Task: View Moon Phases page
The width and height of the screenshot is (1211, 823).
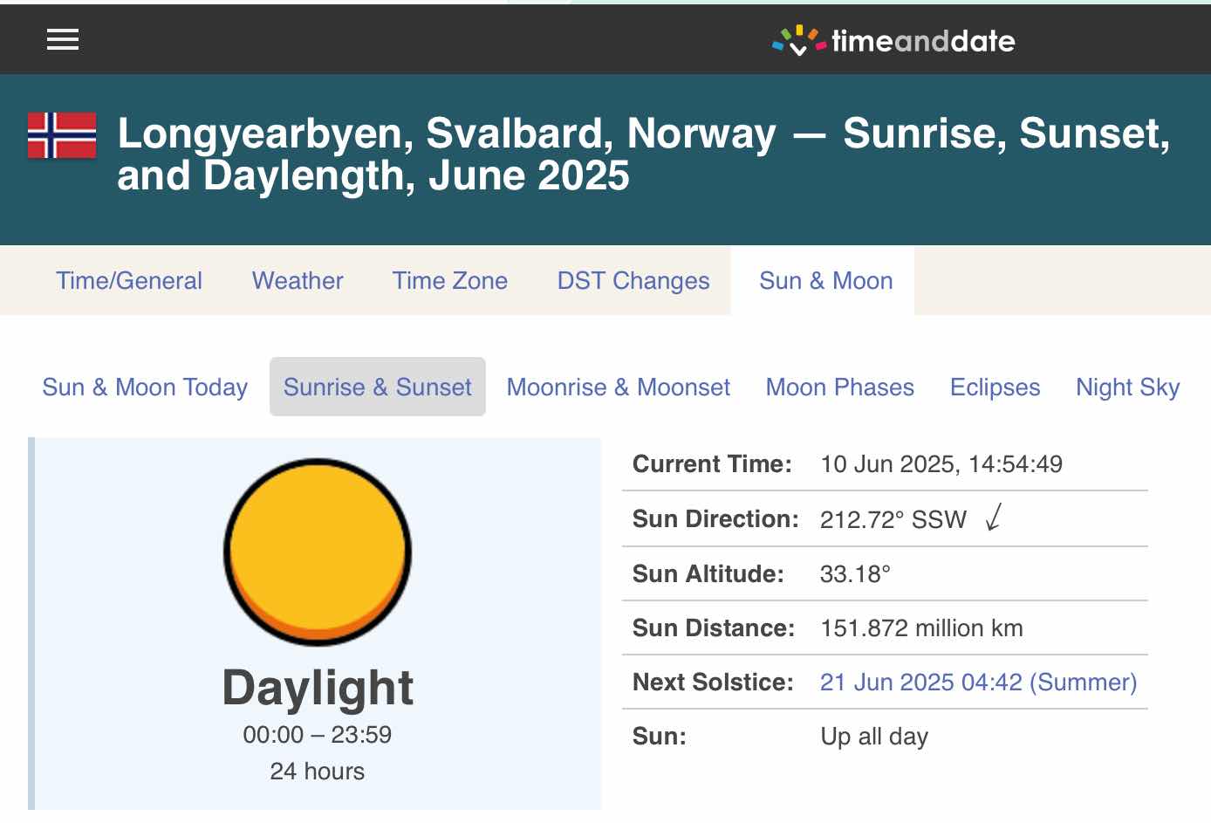Action: point(839,387)
